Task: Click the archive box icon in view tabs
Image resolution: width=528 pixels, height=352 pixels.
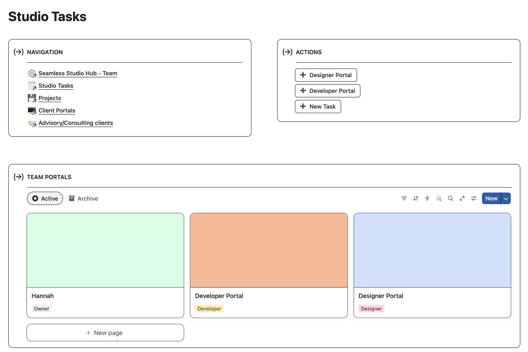Action: (72, 198)
